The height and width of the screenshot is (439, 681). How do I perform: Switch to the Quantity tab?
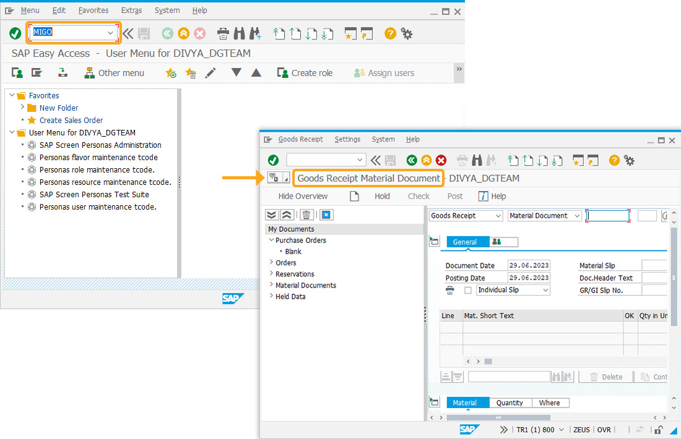point(510,403)
